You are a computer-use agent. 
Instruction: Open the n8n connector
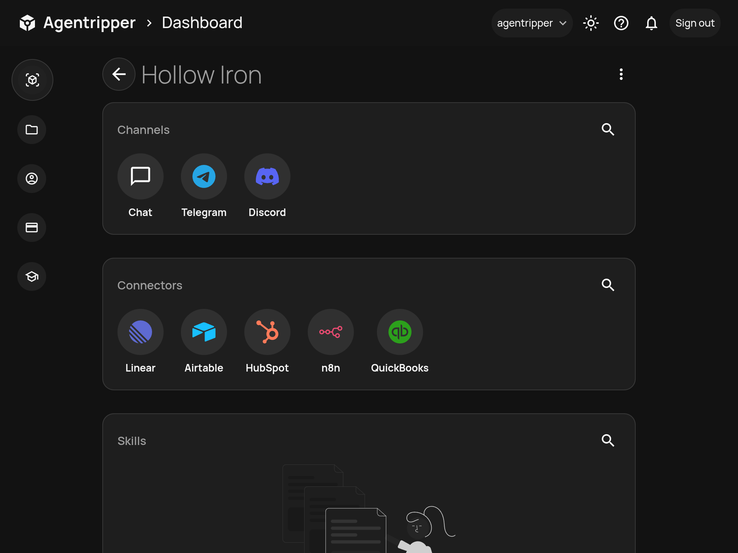coord(330,332)
